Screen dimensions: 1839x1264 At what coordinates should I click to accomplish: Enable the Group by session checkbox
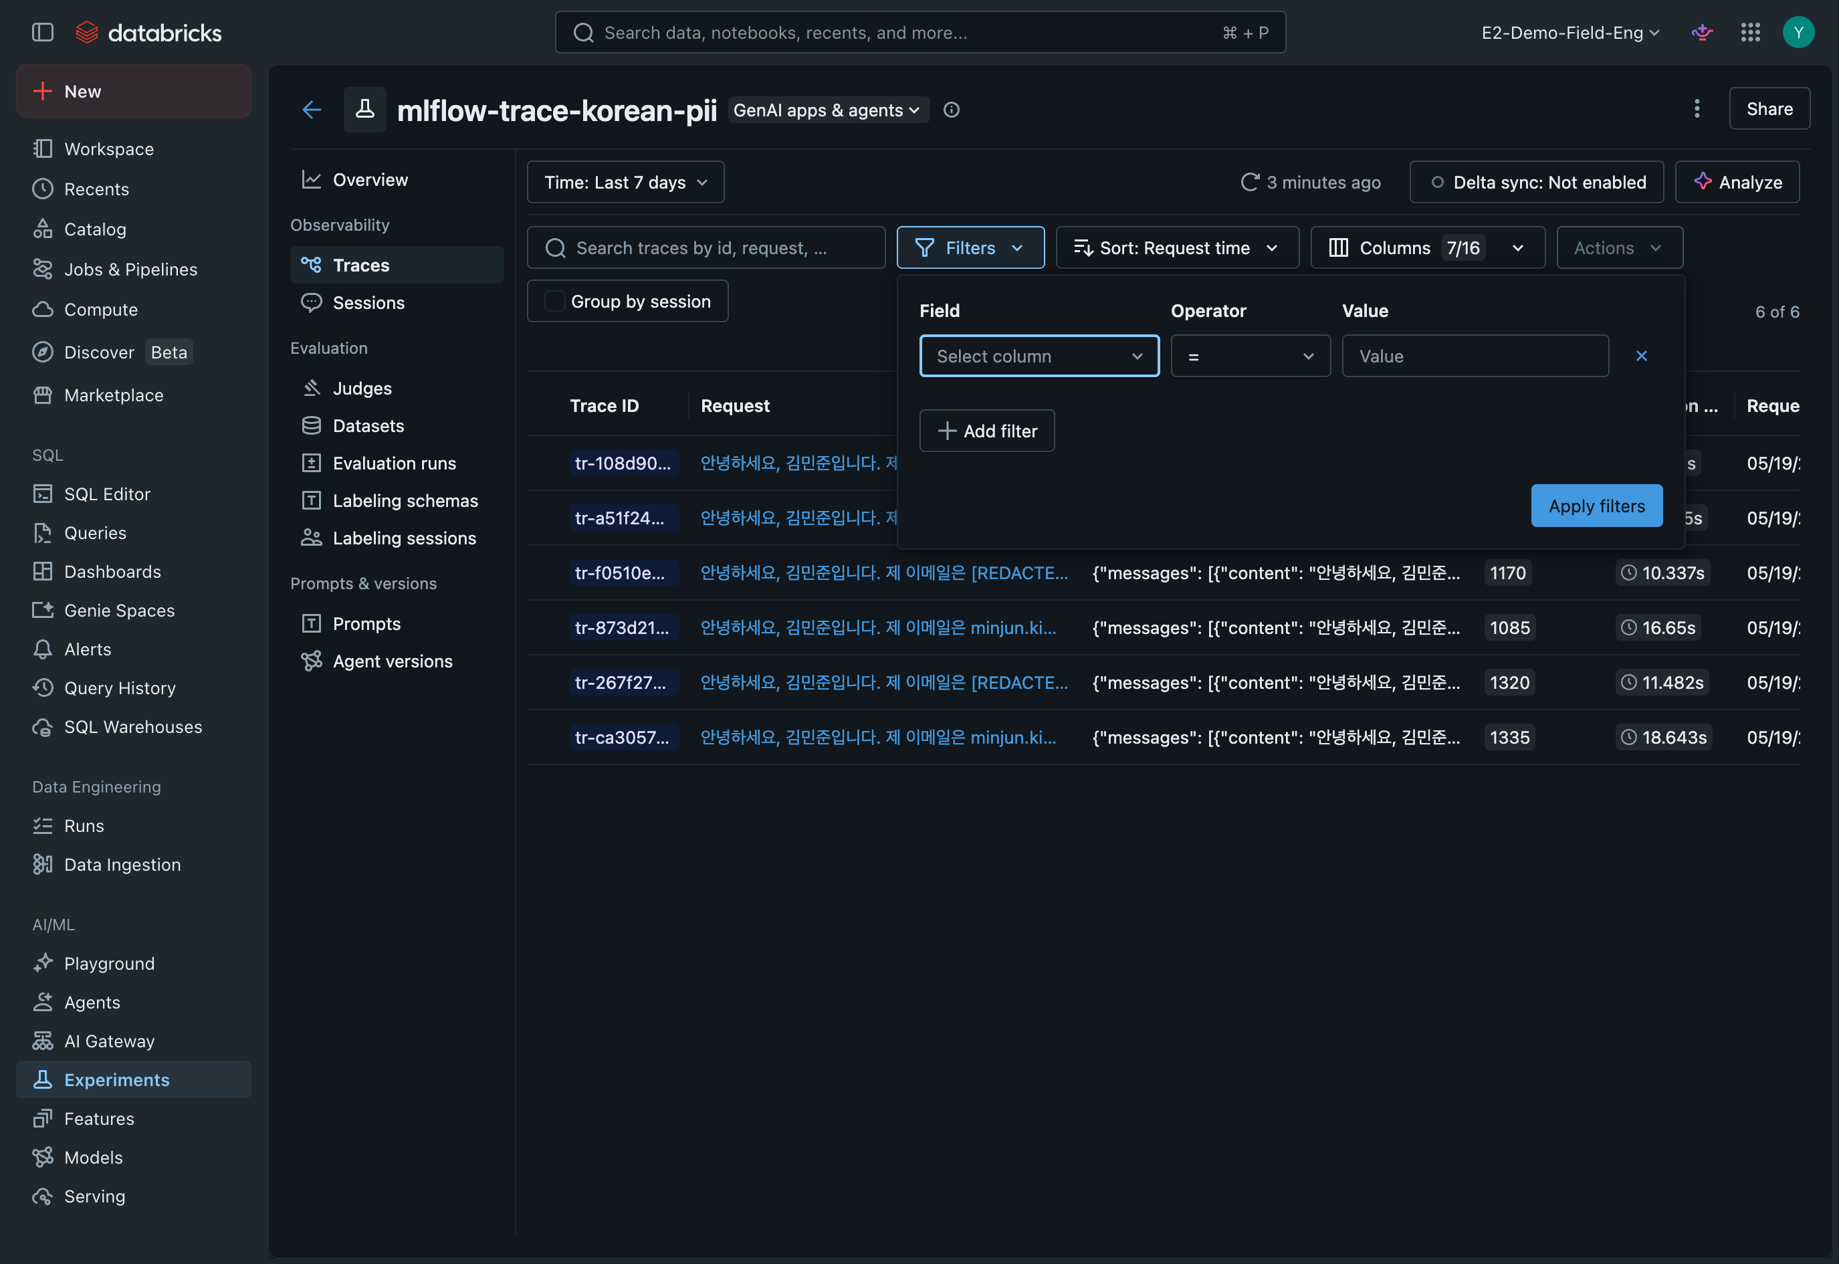(x=554, y=301)
